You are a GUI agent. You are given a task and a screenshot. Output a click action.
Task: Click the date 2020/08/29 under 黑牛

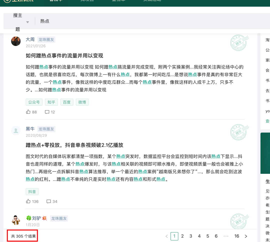coord(36,135)
